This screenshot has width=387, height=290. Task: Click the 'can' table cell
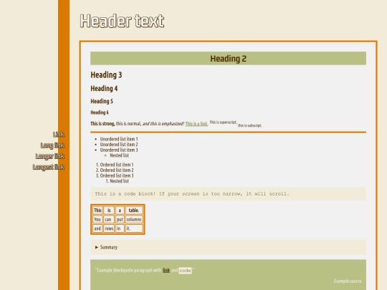pos(109,220)
